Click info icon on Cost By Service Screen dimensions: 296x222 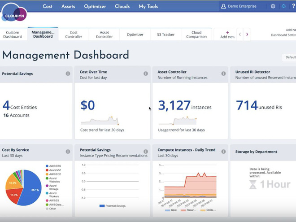(68, 152)
